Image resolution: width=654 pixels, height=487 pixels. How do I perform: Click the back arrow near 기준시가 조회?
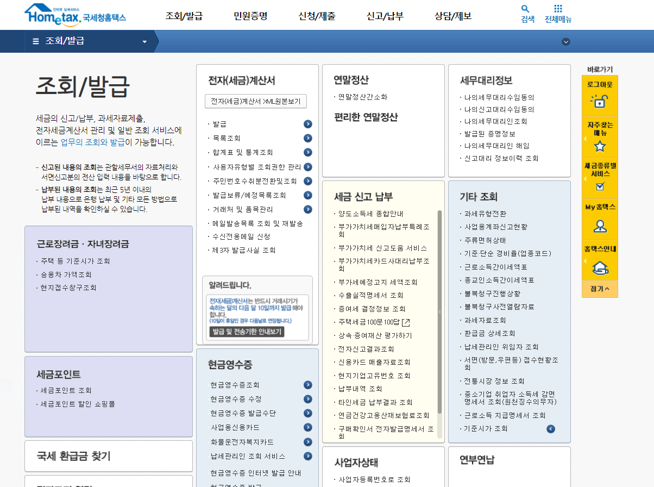(x=551, y=429)
